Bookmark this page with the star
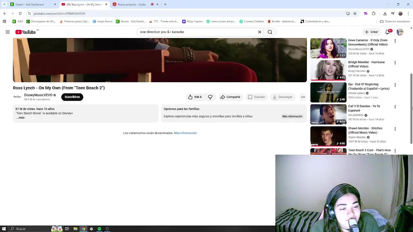The width and height of the screenshot is (413, 232). [355, 14]
